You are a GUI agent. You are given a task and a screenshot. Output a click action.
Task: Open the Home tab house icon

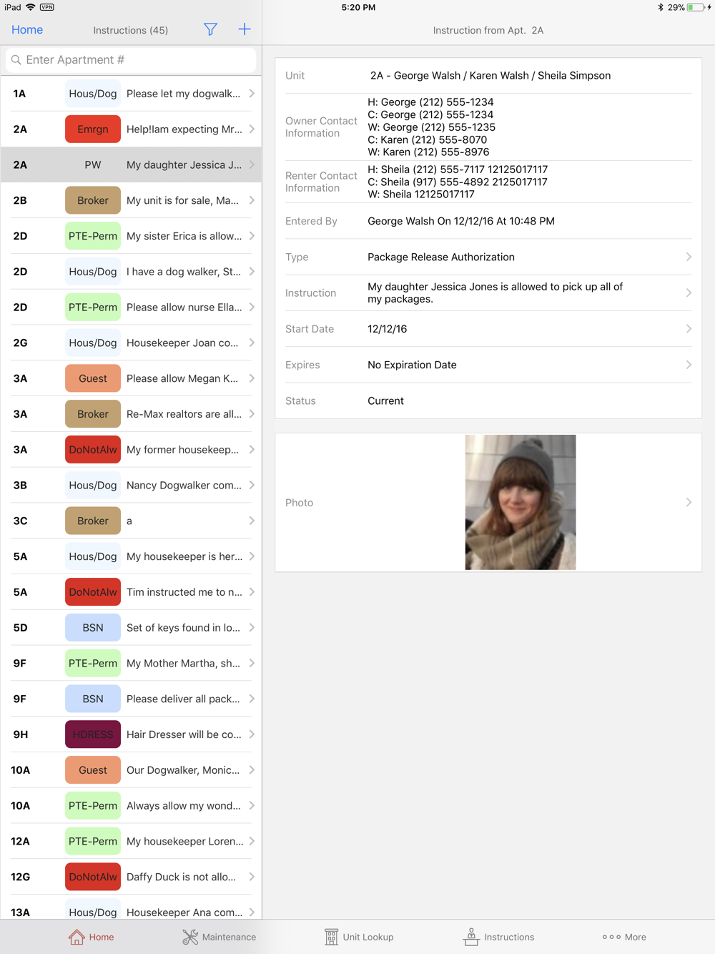pyautogui.click(x=77, y=937)
